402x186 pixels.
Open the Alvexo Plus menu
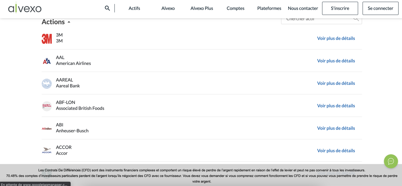point(202,8)
